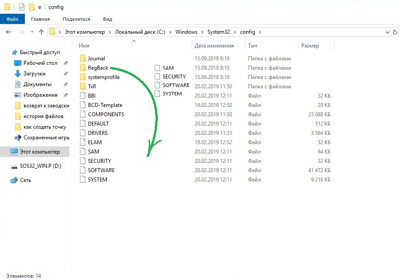Viewport: 400px width, 280px height.
Task: Click the back navigation arrow
Action: (x=8, y=32)
